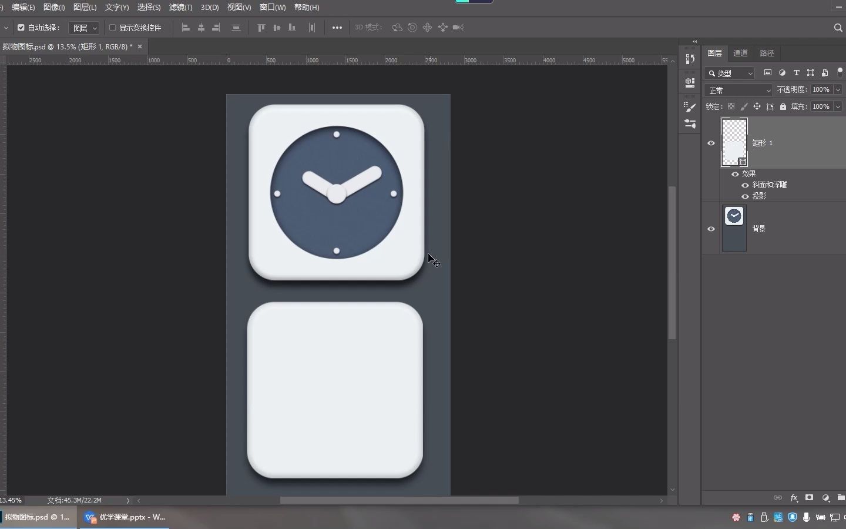The height and width of the screenshot is (529, 846).
Task: Open status bar info arrow
Action: (x=127, y=500)
